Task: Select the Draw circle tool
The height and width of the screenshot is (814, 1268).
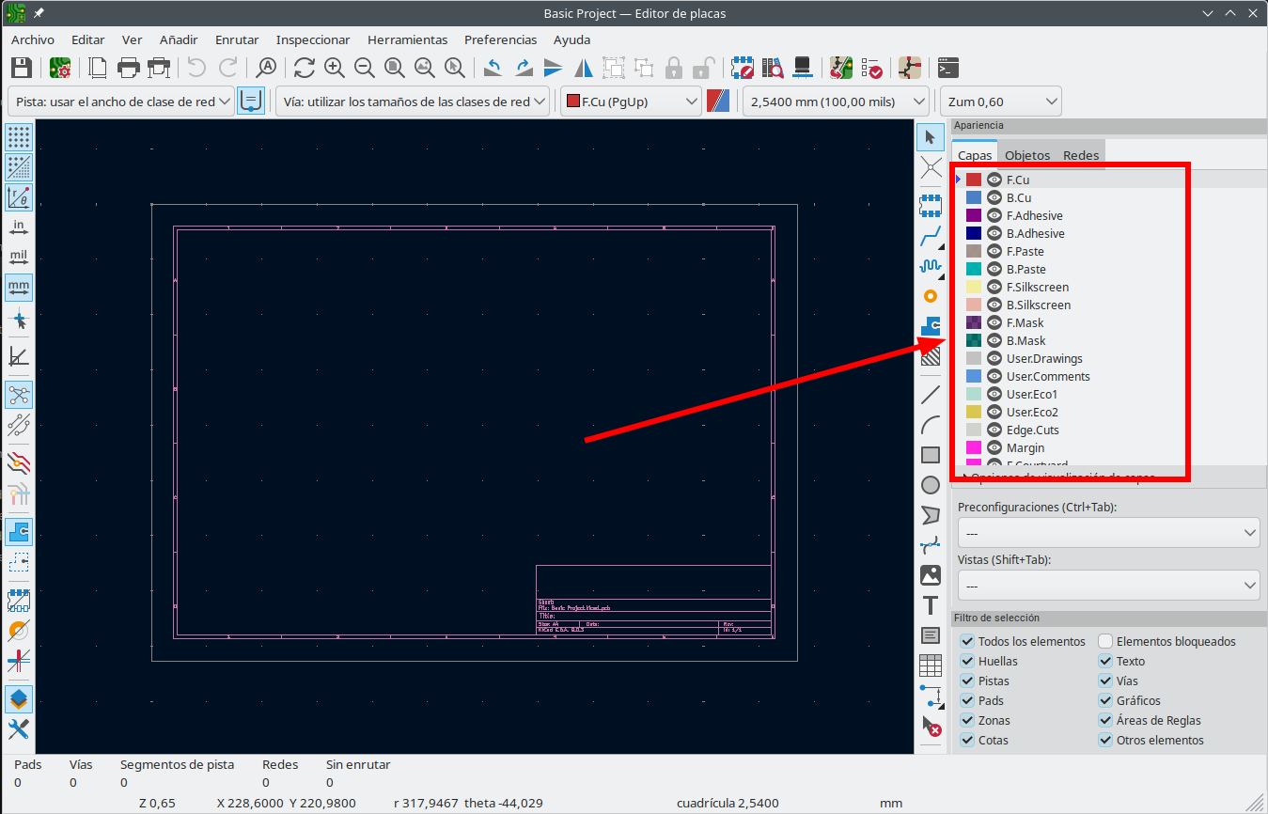Action: (931, 485)
